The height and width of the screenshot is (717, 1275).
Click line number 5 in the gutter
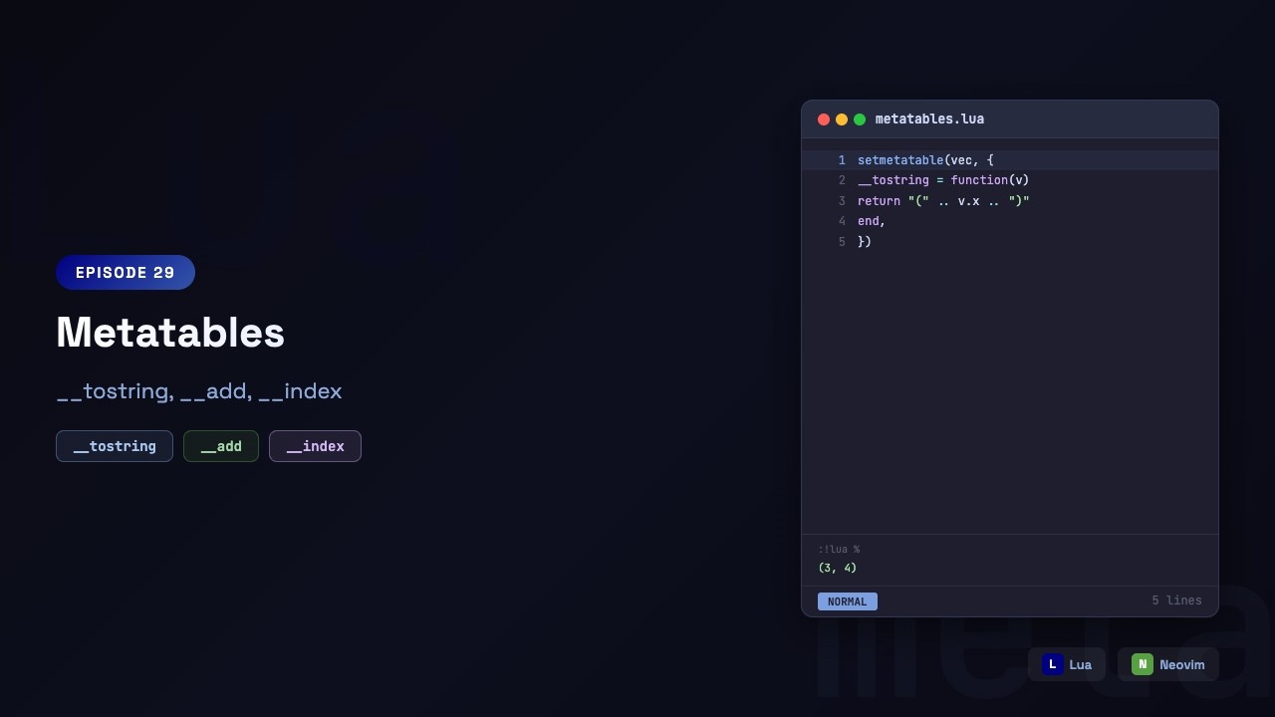click(x=842, y=242)
